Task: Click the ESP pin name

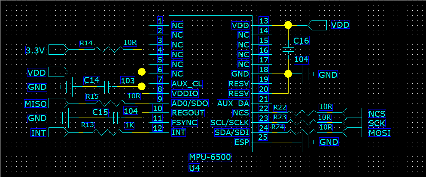Action: [x=242, y=142]
